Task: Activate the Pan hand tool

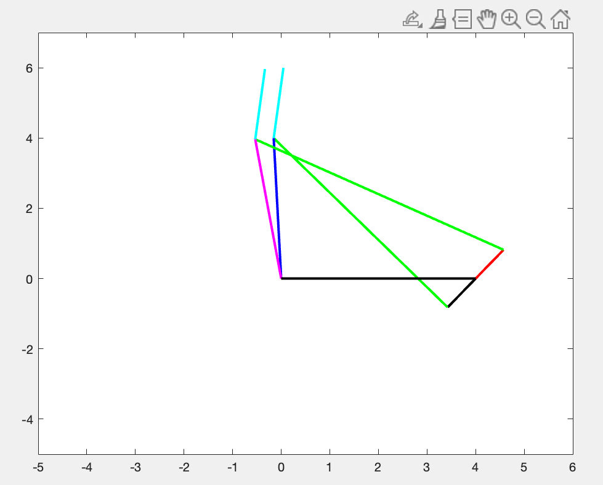Action: pyautogui.click(x=487, y=20)
